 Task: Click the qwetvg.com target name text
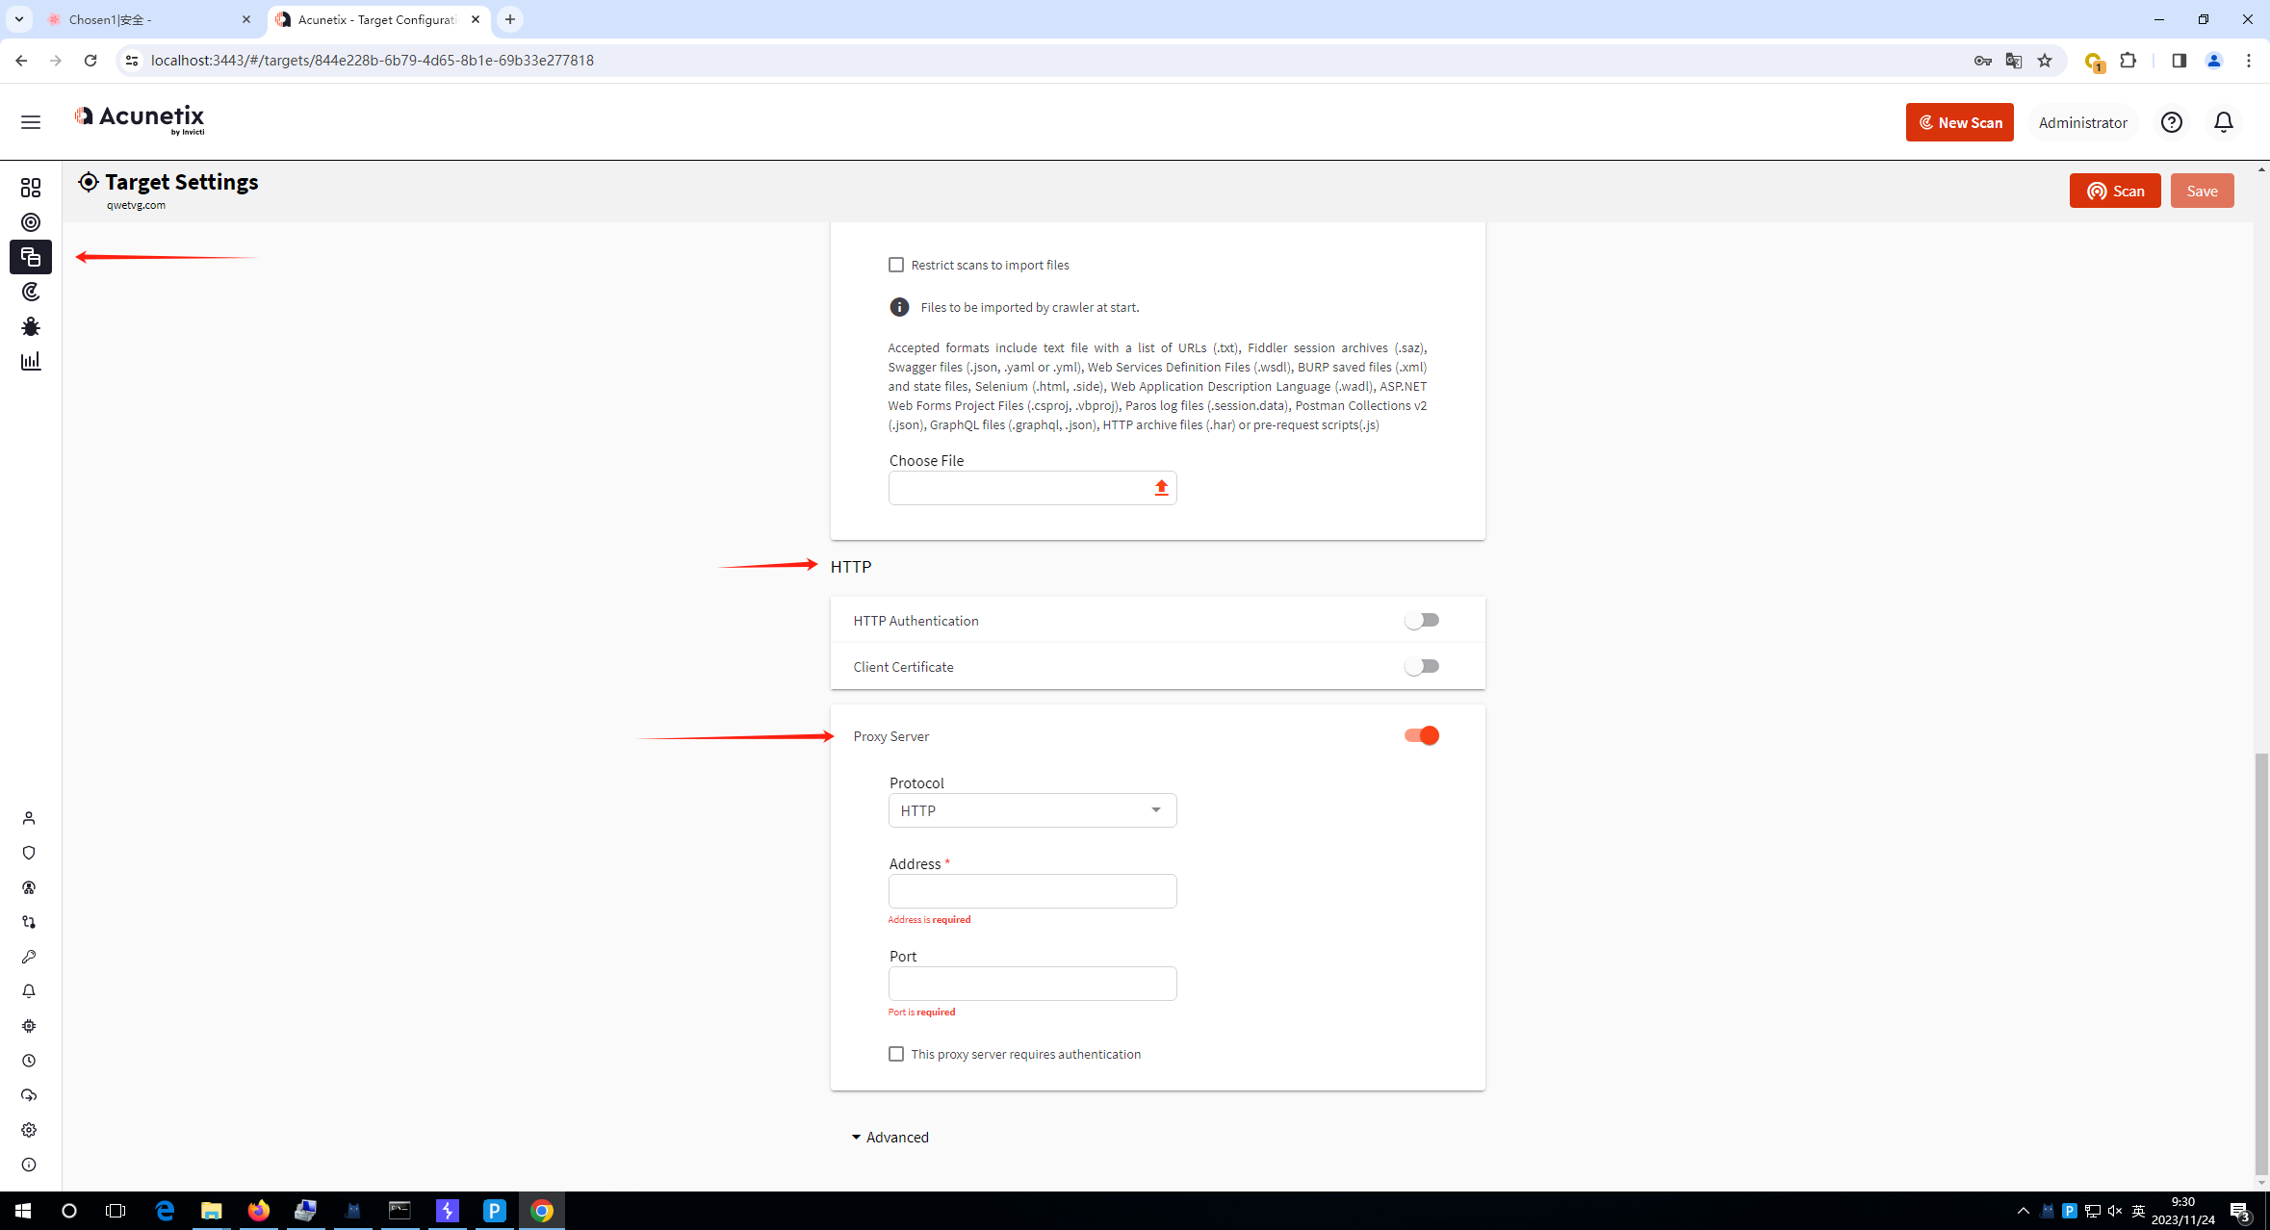[136, 205]
